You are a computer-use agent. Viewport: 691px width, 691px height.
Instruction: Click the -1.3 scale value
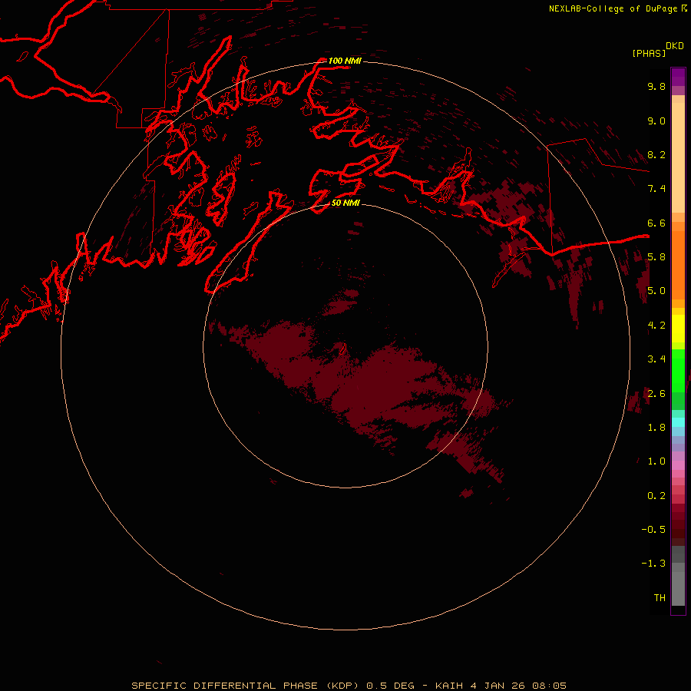[x=653, y=564]
